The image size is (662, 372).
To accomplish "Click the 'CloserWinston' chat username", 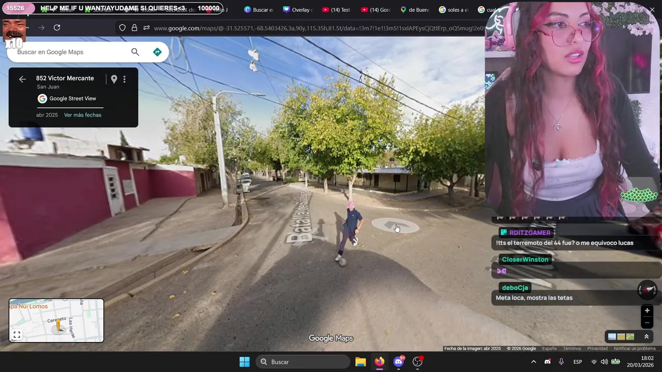I will 525,259.
